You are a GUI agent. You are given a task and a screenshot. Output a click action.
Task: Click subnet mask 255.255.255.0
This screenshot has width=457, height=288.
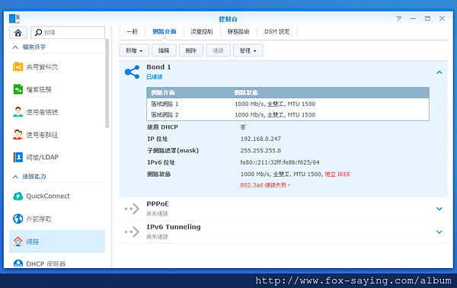click(x=260, y=151)
